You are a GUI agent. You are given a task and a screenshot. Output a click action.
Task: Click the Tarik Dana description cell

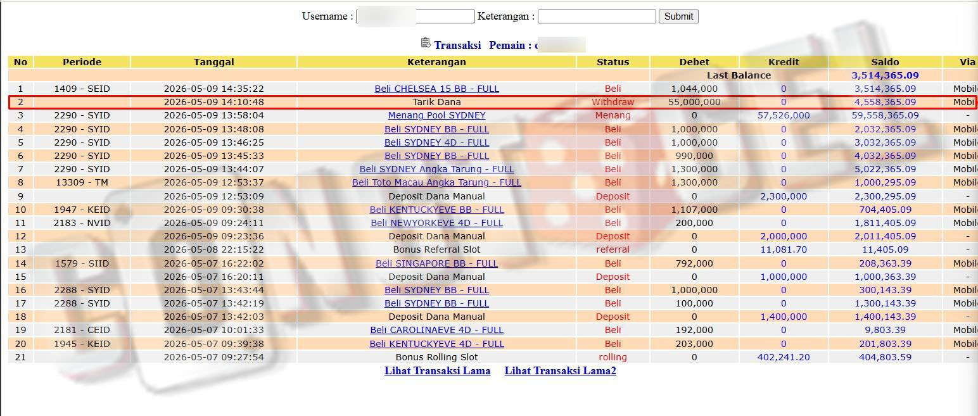pos(436,102)
